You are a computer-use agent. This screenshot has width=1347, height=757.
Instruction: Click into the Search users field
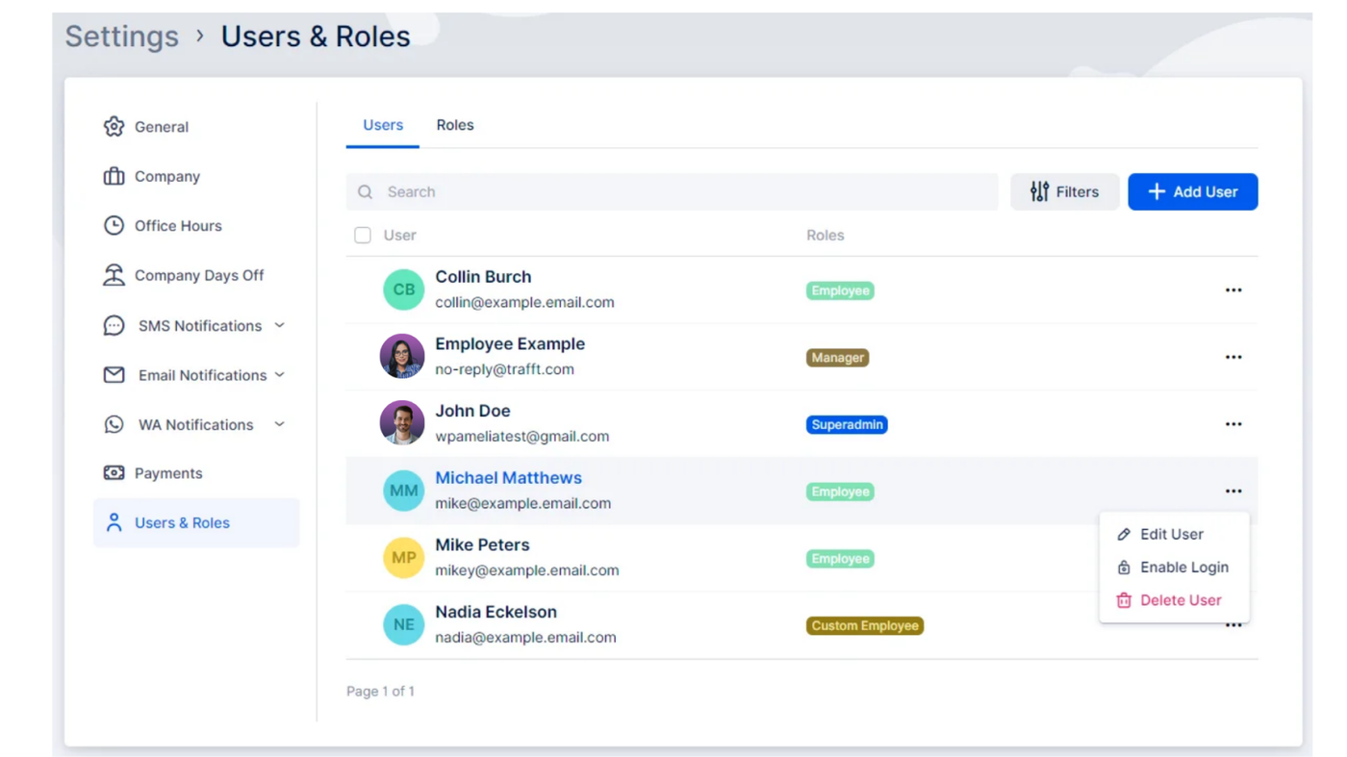[673, 191]
